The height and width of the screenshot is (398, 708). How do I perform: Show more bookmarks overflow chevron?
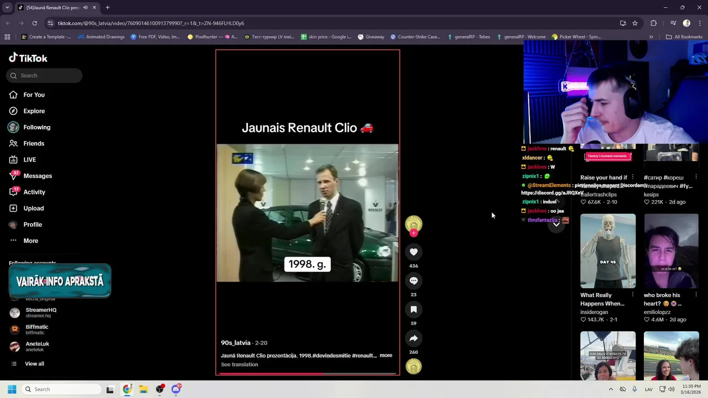click(651, 37)
